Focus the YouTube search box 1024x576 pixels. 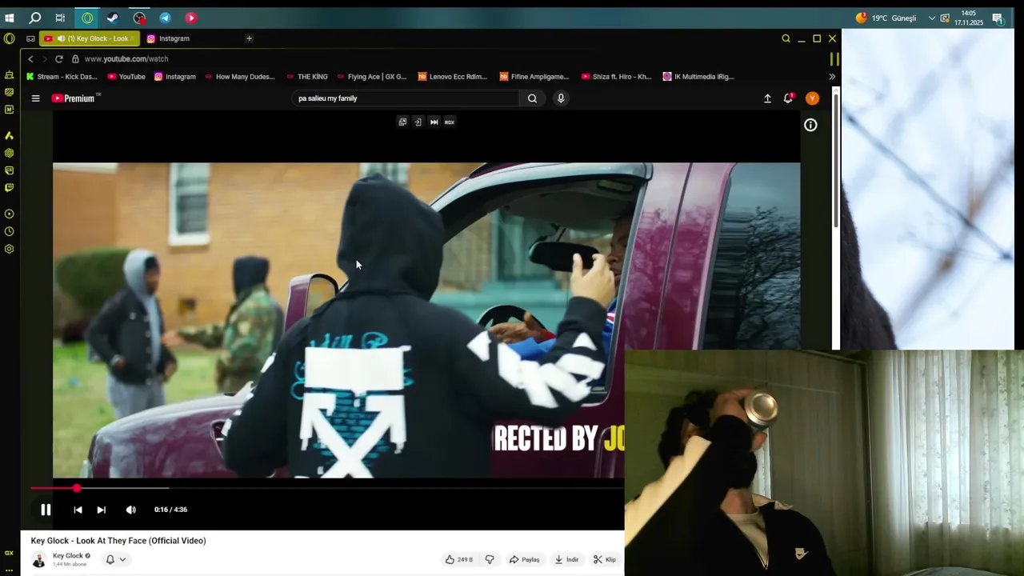point(406,98)
